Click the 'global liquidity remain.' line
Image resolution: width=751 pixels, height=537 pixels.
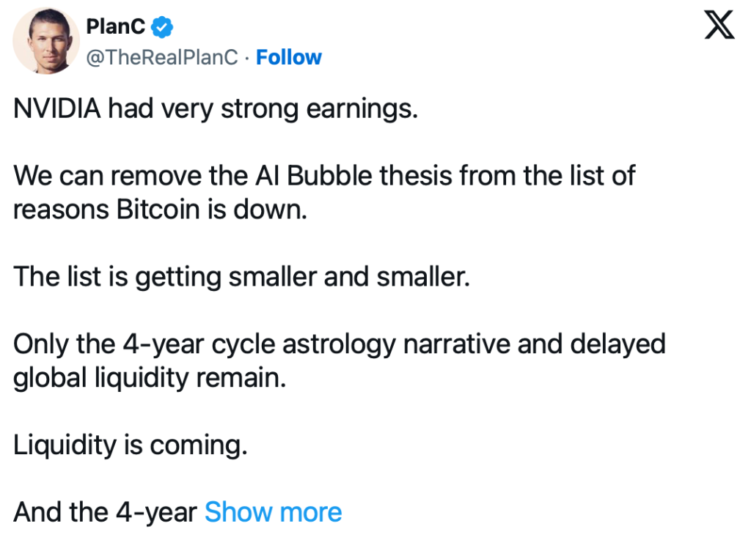click(150, 377)
